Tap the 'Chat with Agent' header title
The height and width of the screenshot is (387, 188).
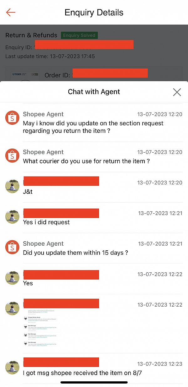[94, 92]
